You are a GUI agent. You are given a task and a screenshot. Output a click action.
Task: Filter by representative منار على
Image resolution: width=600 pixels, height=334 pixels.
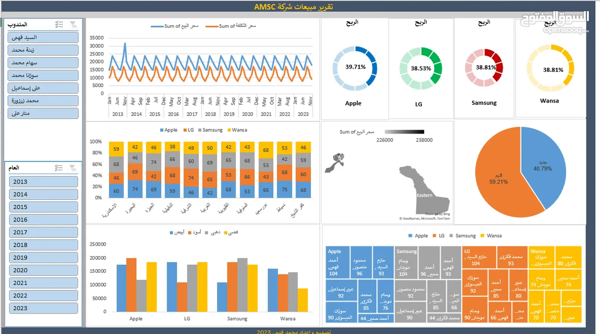43,113
